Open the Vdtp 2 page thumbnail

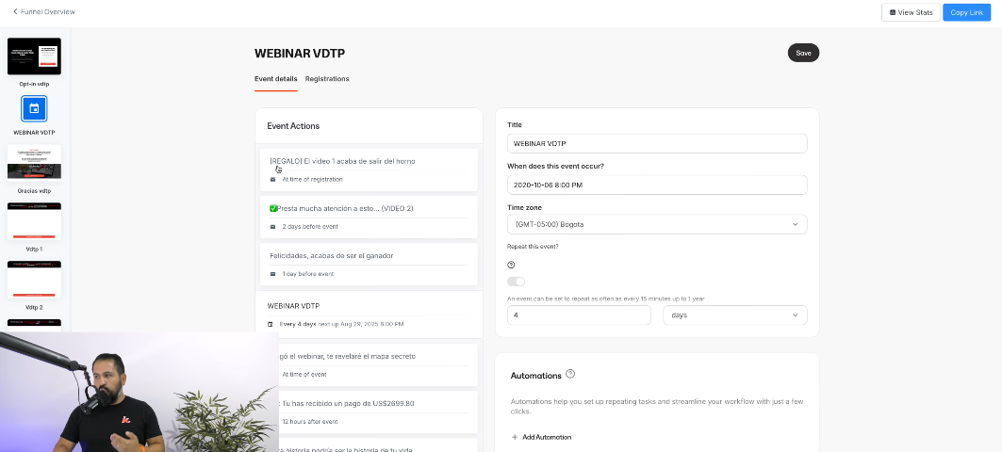35,279
